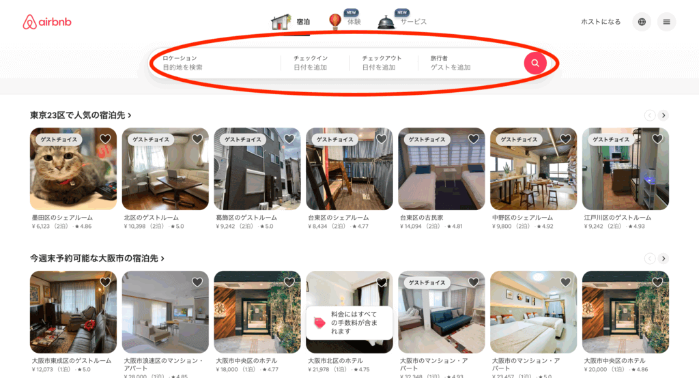
Task: Click next arrow for Tokyo listings carousel
Action: 664,115
